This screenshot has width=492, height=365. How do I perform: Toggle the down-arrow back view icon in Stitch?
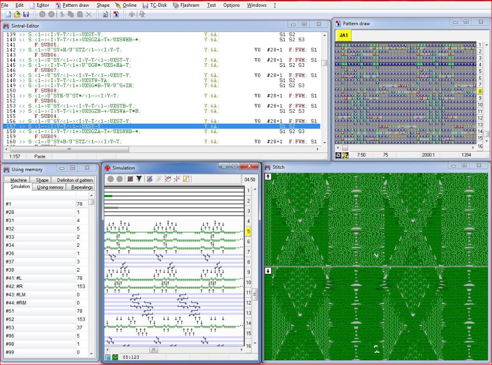pos(268,271)
